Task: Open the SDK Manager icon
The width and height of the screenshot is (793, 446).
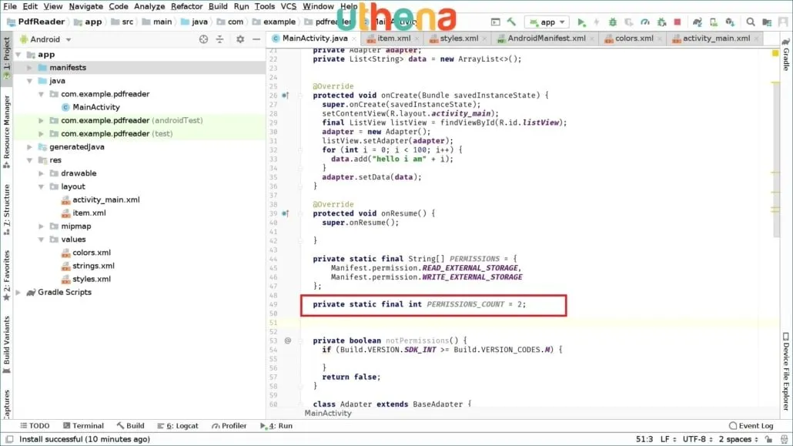Action: tap(730, 22)
